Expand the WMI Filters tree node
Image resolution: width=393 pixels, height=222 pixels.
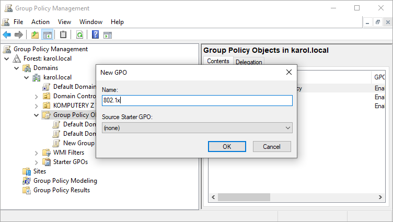pos(36,153)
